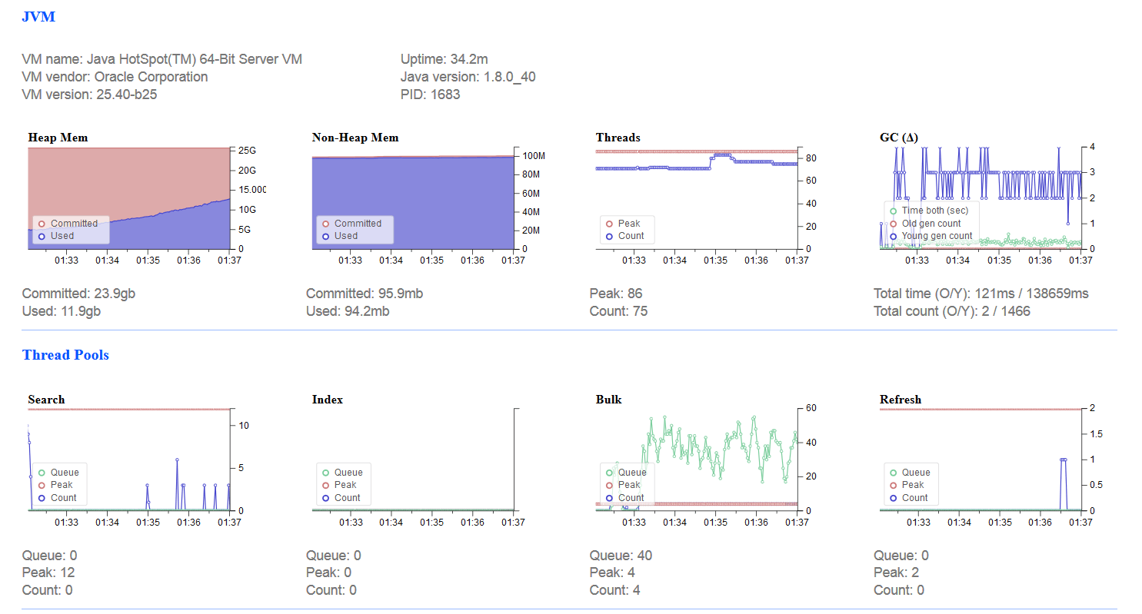
Task: Click the Time both (sec) legend marker
Action: [x=893, y=211]
